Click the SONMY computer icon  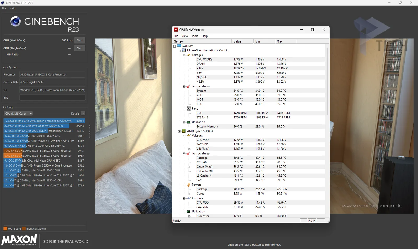coord(179,46)
